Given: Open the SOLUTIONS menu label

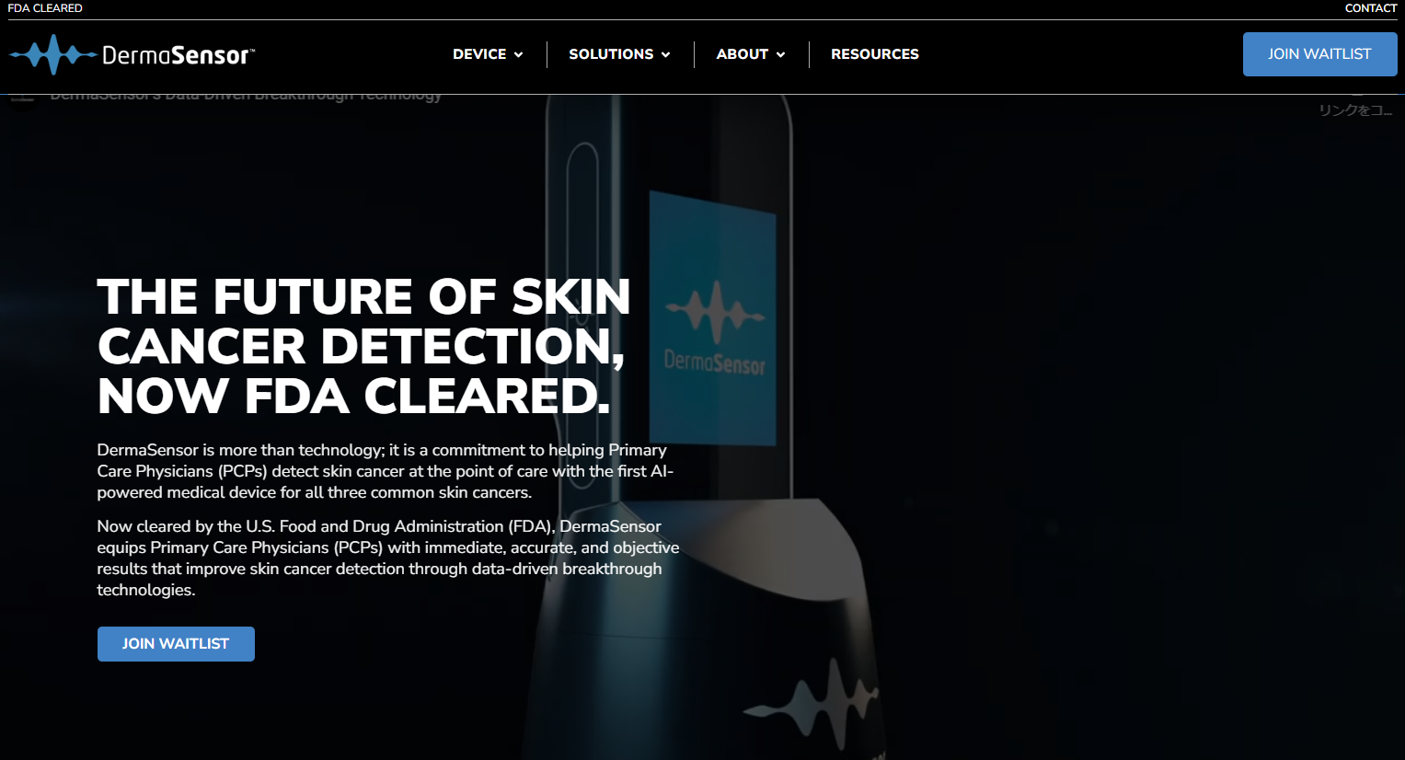Looking at the screenshot, I should click(x=611, y=54).
